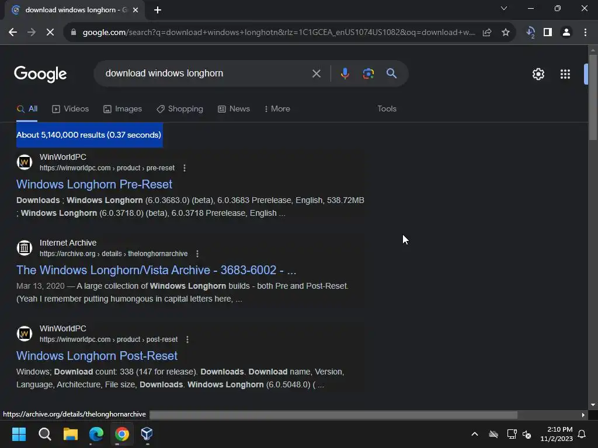Select the All results tab

pyautogui.click(x=27, y=109)
